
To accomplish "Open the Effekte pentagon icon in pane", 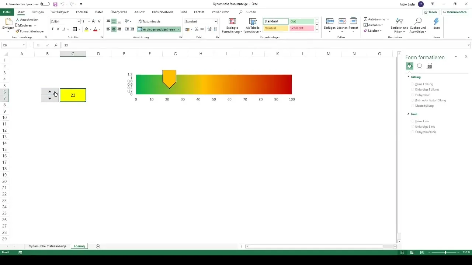I will click(x=419, y=66).
